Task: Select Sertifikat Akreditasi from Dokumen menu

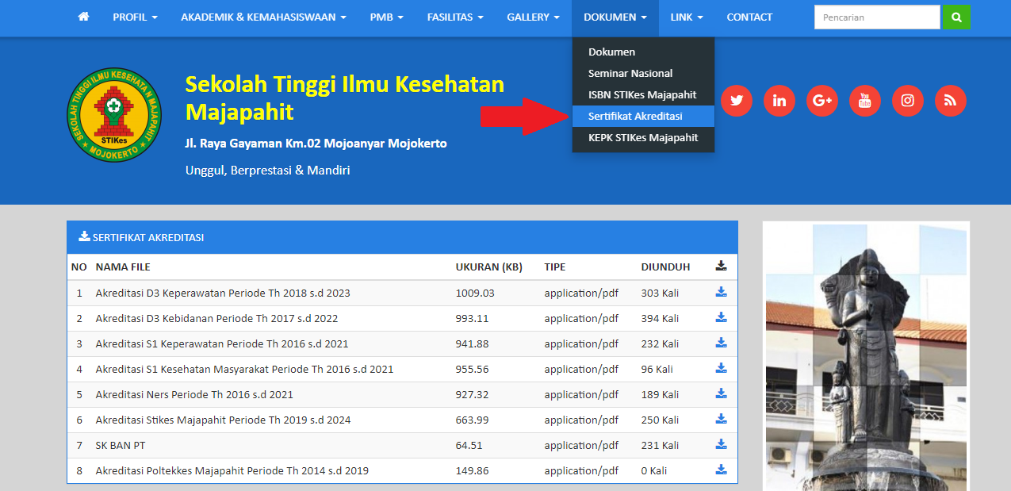Action: pyautogui.click(x=635, y=116)
